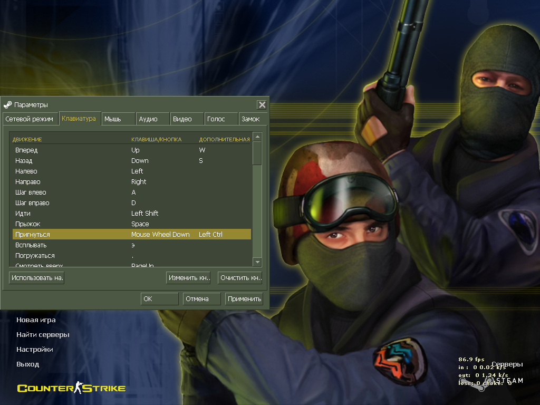Image resolution: width=540 pixels, height=405 pixels.
Task: Click the Left Ctrl alternate binding
Action: point(211,235)
